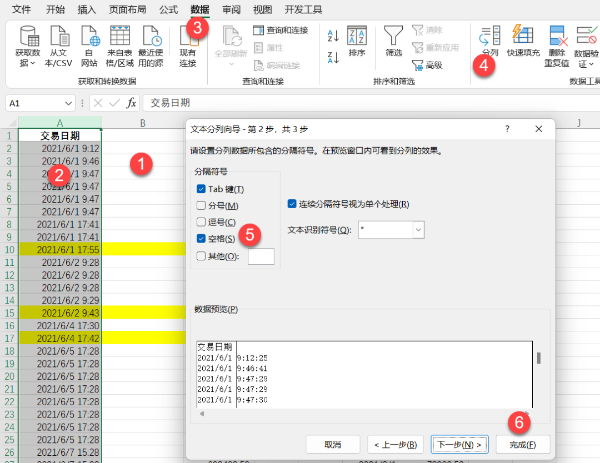Viewport: 600px width, 463px height.
Task: Expand the 文本识别符号 dropdown
Action: click(x=419, y=230)
